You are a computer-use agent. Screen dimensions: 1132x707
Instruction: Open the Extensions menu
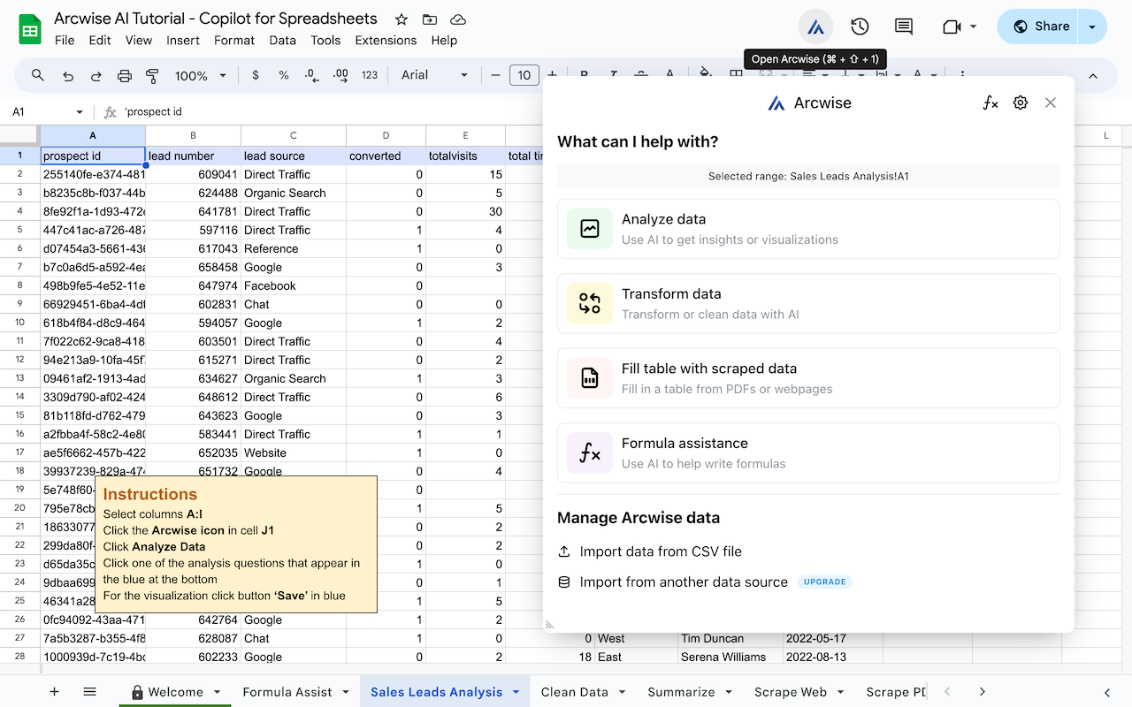click(x=386, y=41)
